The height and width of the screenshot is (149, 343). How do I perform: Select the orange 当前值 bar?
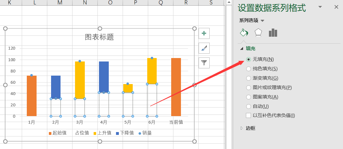[x=176, y=87]
